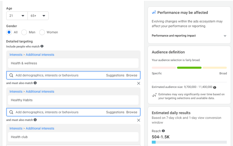The image size is (233, 146).
Task: Click search icon in first targeting field
Action: click(x=11, y=76)
